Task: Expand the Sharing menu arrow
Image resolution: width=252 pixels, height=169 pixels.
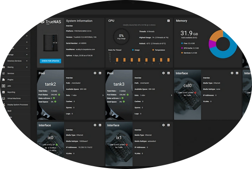Action: (27, 67)
